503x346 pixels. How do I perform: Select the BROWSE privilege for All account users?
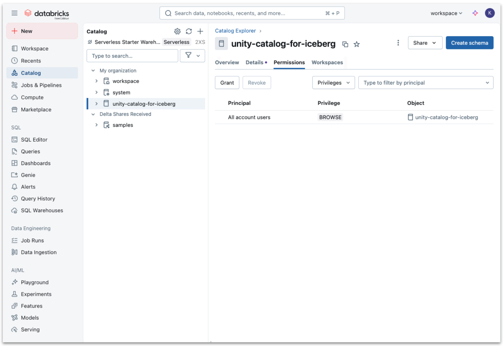pos(330,117)
